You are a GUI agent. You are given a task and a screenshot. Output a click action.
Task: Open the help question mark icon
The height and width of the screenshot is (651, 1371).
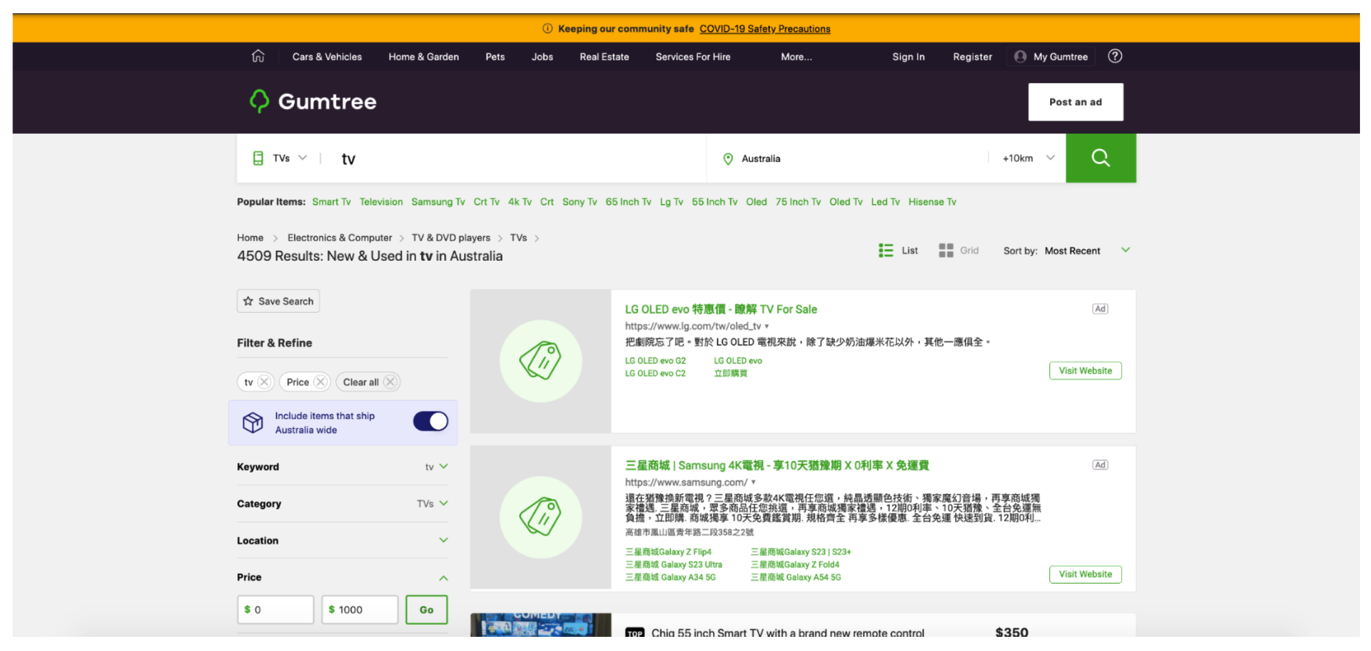click(1115, 56)
